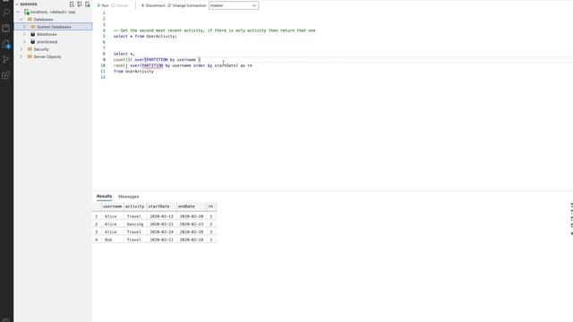Click editor line number 12
The width and height of the screenshot is (573, 322).
[103, 78]
